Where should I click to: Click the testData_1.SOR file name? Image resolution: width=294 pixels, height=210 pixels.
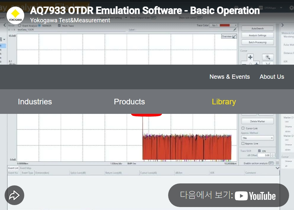pyautogui.click(x=26, y=30)
